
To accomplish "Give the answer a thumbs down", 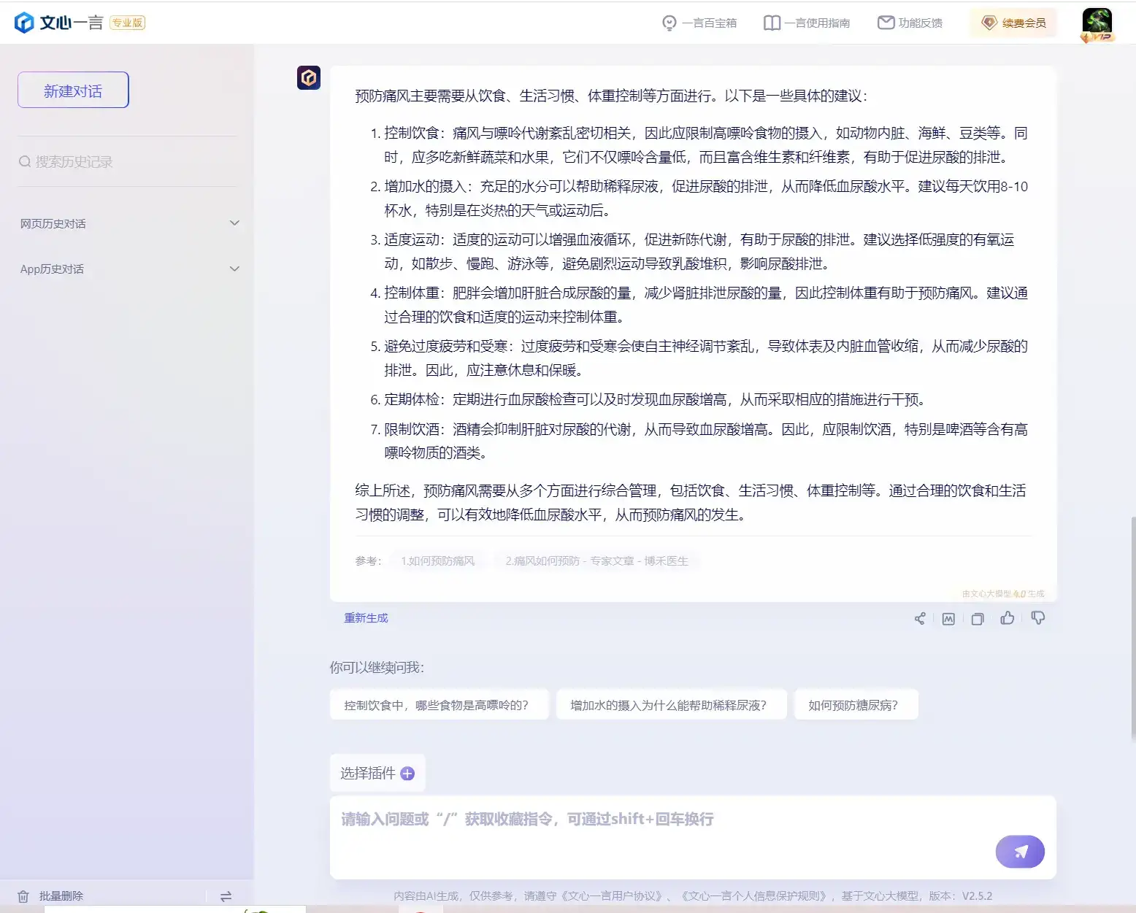I will (1037, 617).
